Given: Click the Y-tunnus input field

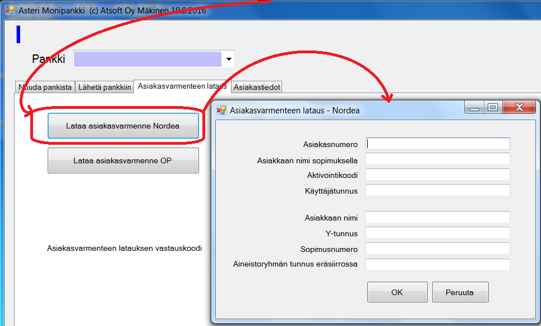Looking at the screenshot, I should (437, 233).
